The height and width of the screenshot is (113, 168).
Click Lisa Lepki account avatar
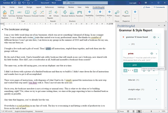click(139, 3)
